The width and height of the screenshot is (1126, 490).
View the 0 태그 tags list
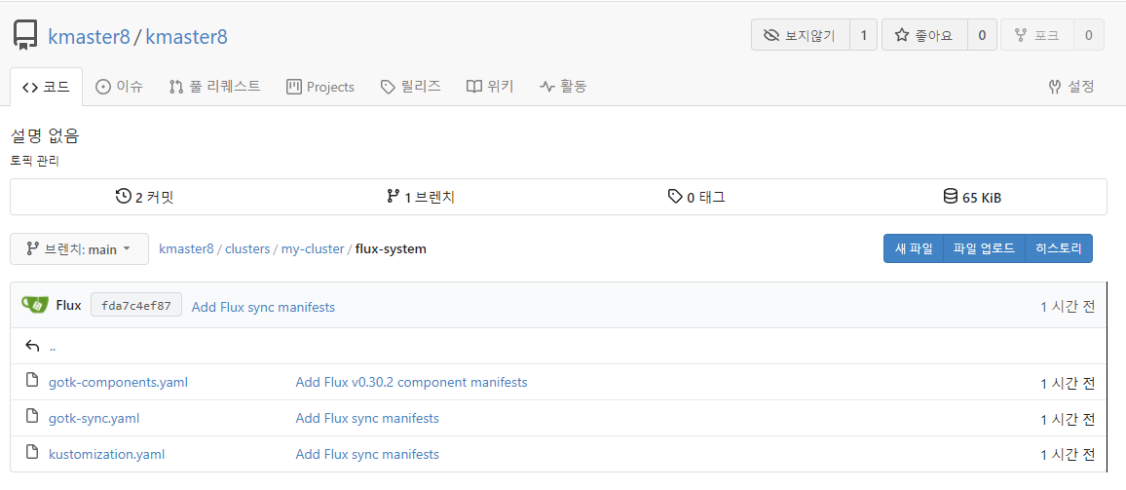[696, 197]
